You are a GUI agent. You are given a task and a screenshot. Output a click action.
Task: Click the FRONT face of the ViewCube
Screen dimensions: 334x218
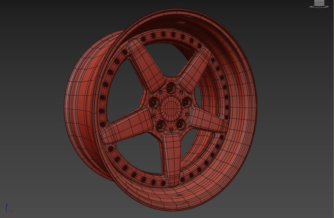[x=321, y=3]
